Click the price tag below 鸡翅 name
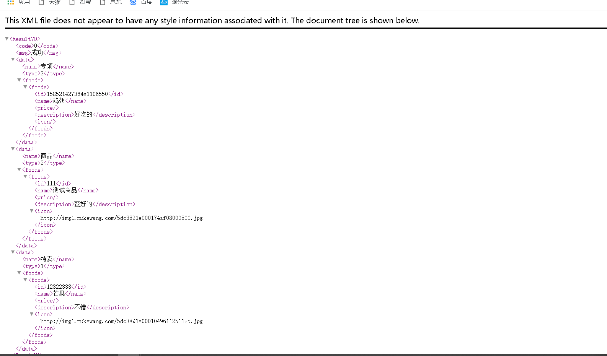607x356 pixels. click(x=47, y=108)
